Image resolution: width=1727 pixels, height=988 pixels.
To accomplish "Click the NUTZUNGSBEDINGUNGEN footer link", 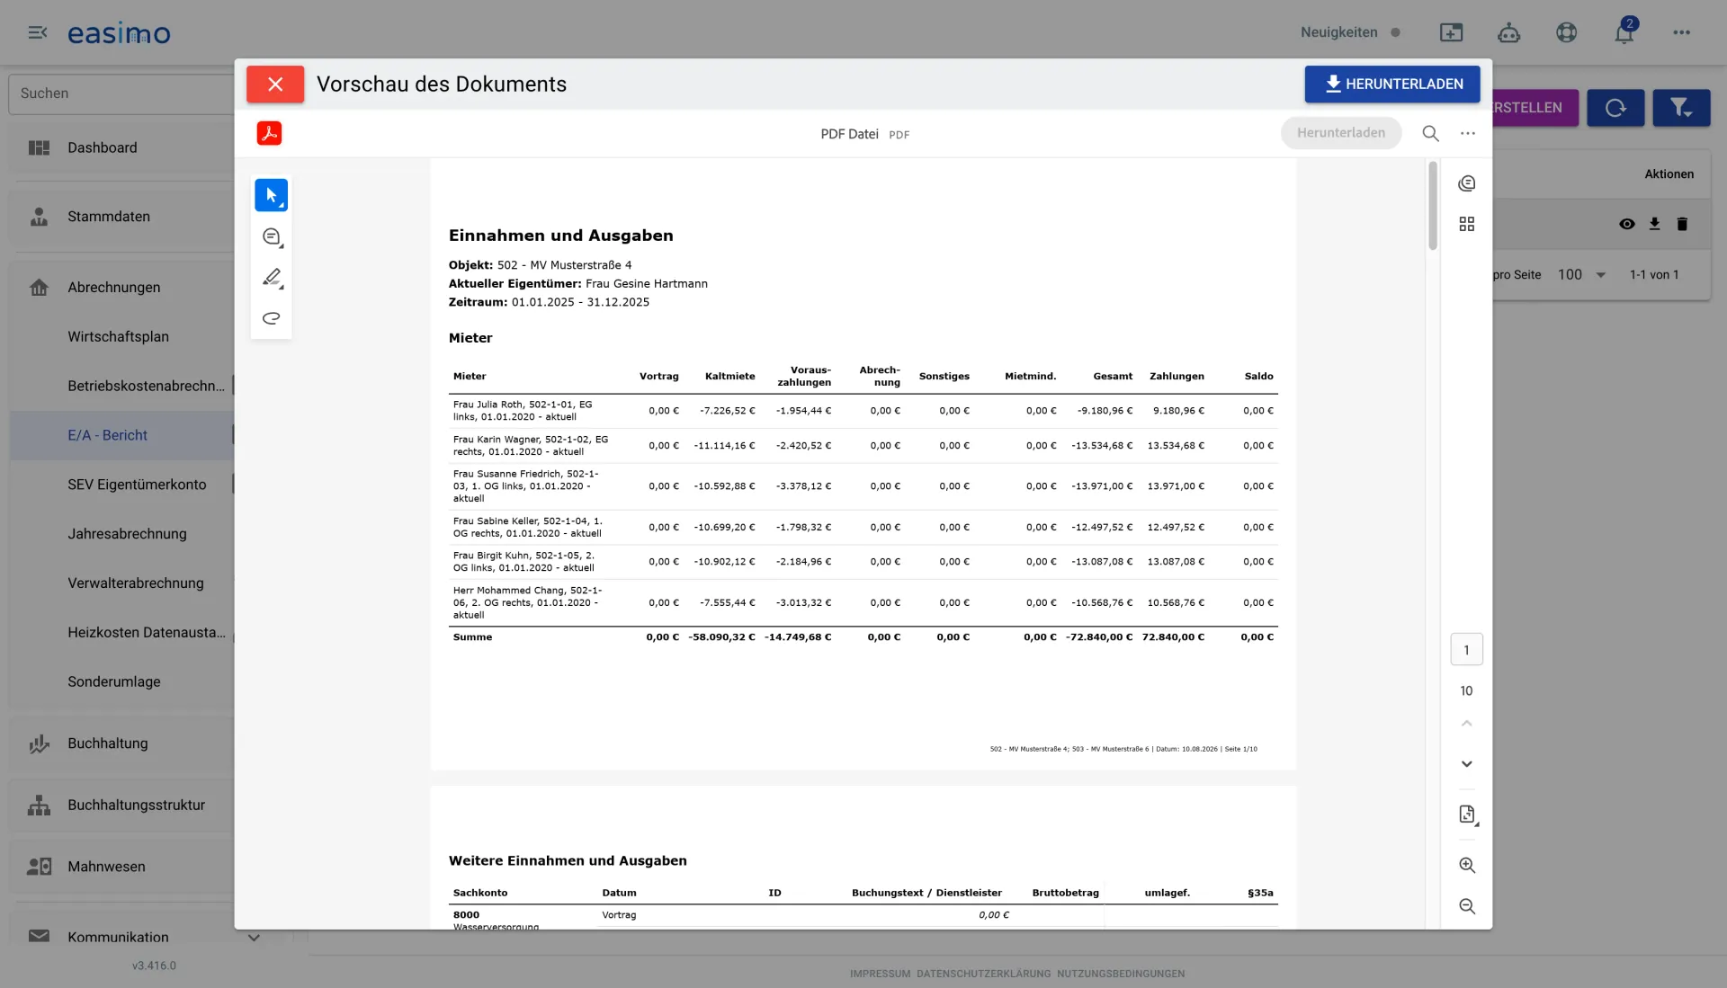I will [x=1121, y=974].
